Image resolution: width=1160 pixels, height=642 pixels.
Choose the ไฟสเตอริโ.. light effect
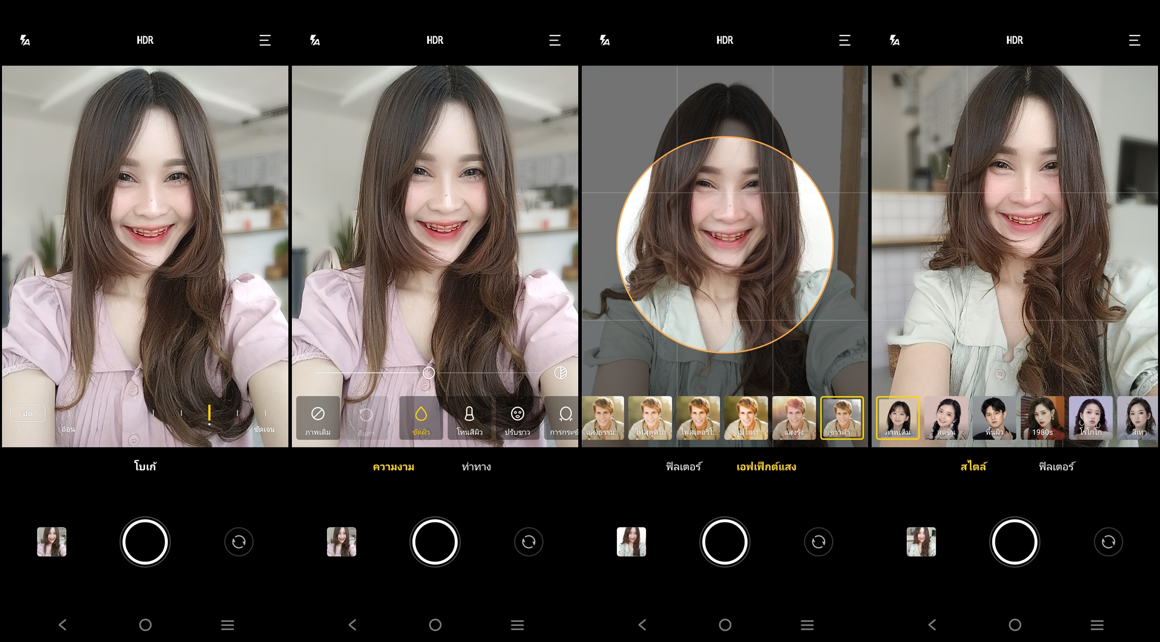(x=698, y=418)
